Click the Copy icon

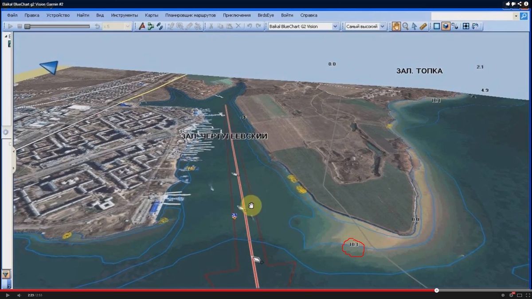point(220,27)
